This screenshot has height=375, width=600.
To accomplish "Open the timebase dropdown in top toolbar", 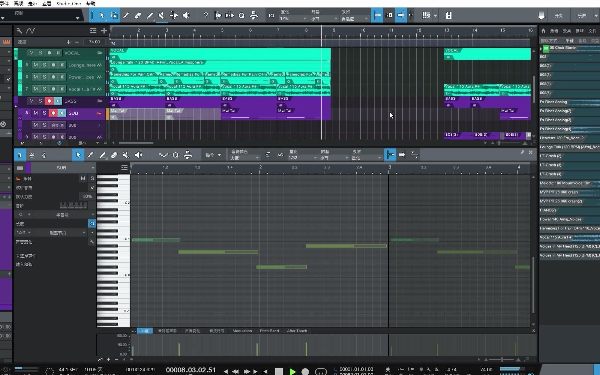I will pos(324,18).
